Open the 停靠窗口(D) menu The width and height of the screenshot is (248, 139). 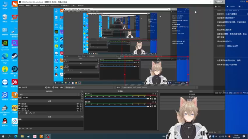(x=44, y=6)
